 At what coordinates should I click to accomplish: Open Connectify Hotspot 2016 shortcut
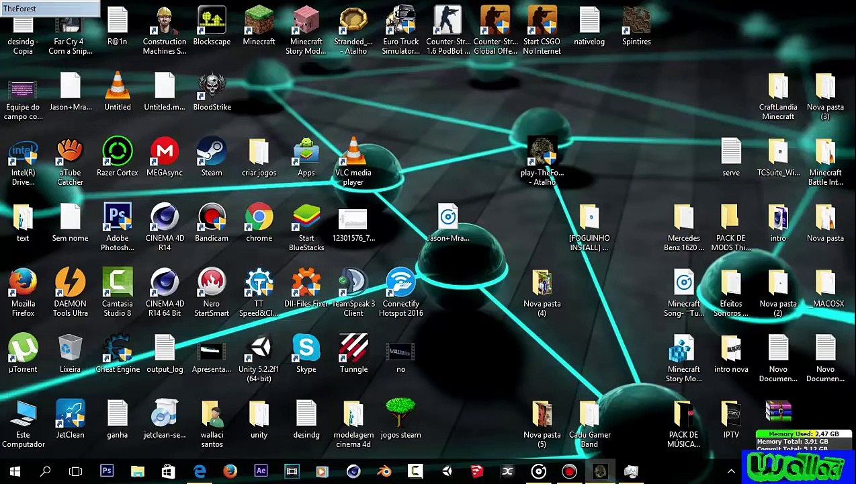coord(400,294)
